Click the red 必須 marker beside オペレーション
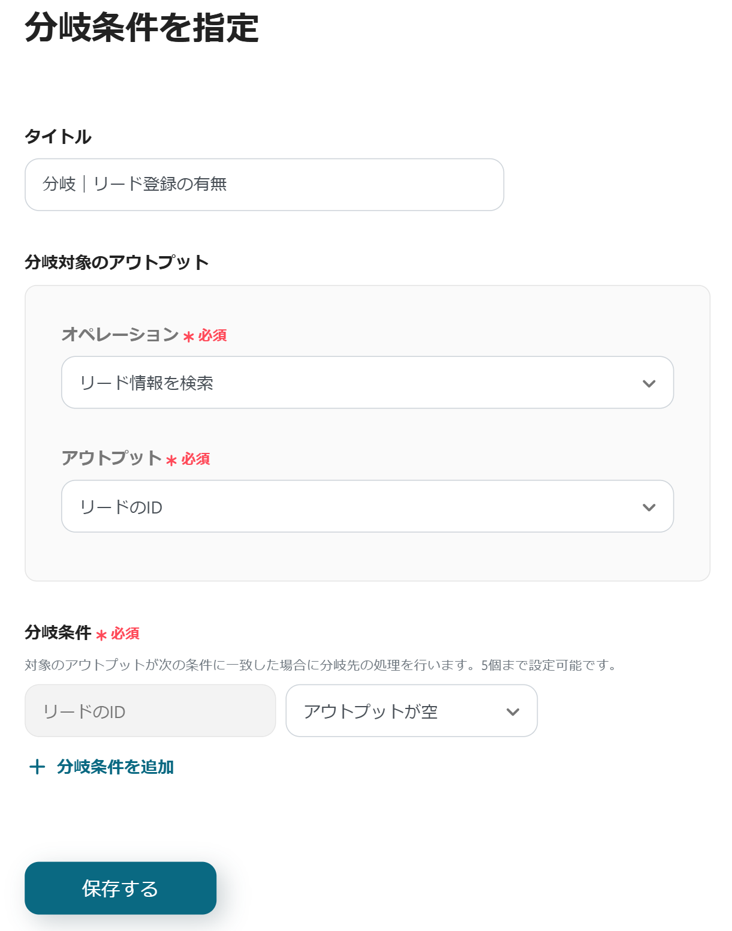This screenshot has height=931, width=732. click(x=212, y=335)
